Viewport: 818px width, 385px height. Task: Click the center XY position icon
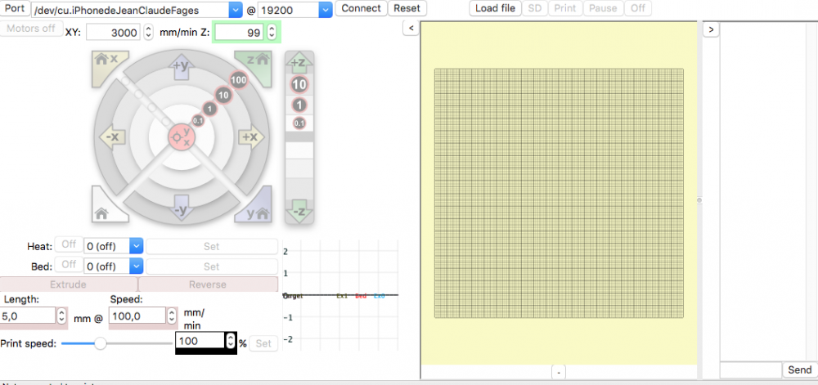pyautogui.click(x=181, y=137)
